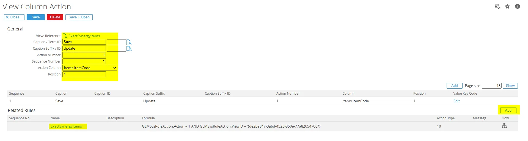The image size is (528, 141).
Task: Click the add-to-workspace icon at top right
Action: click(x=497, y=6)
